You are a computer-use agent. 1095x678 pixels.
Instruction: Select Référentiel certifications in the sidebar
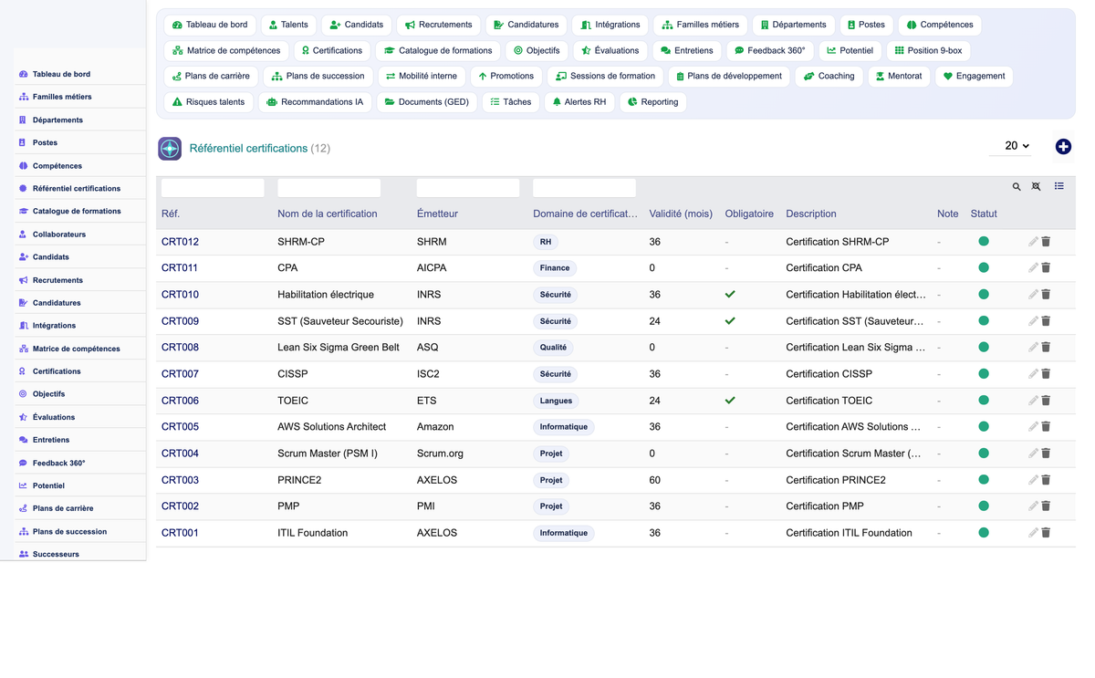pos(76,189)
